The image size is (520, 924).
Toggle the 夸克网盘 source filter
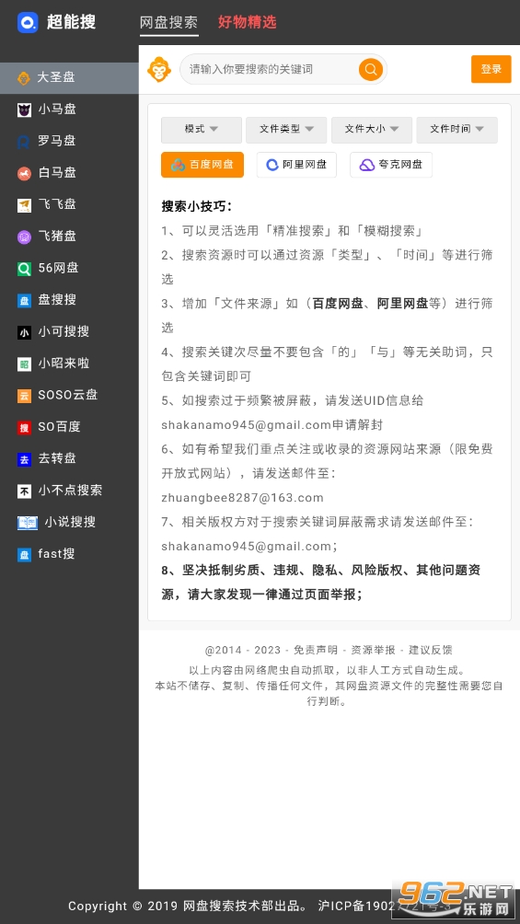coord(391,165)
